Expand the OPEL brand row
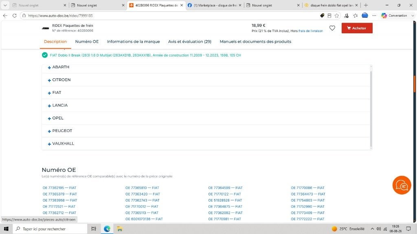The width and height of the screenshot is (417, 234). (x=206, y=118)
